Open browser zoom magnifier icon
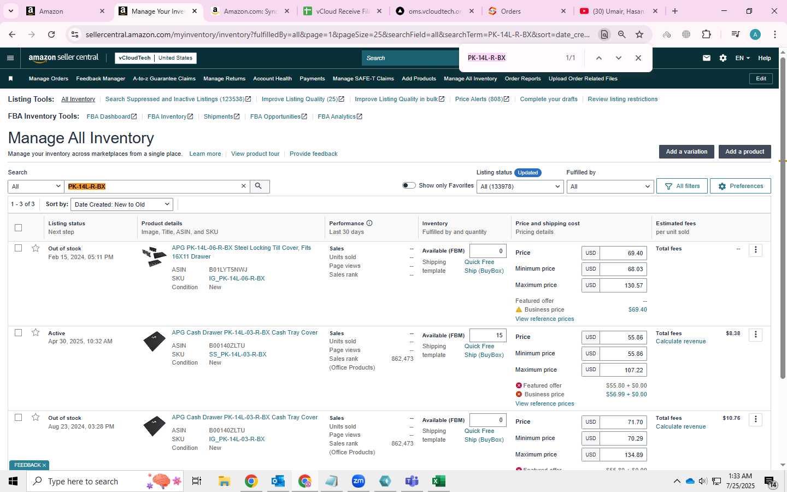 pos(622,34)
